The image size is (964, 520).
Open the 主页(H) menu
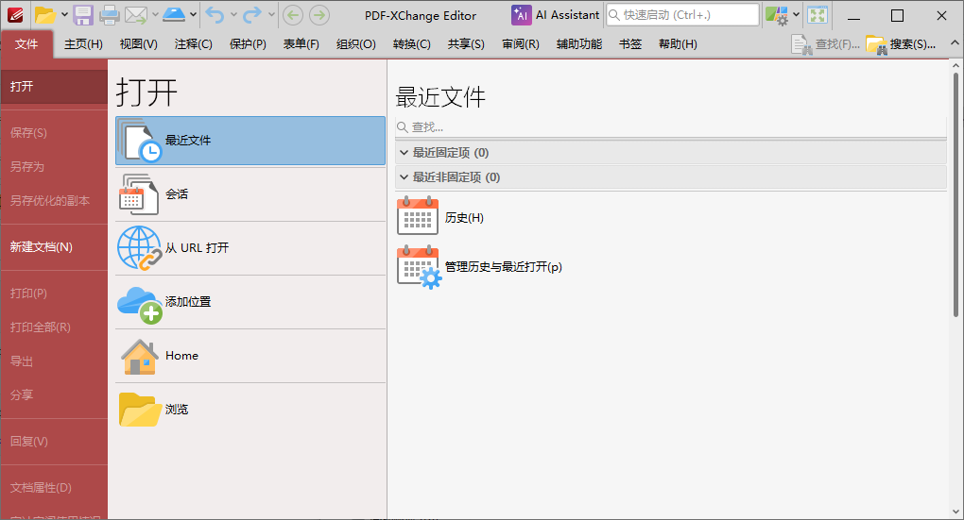click(x=83, y=44)
